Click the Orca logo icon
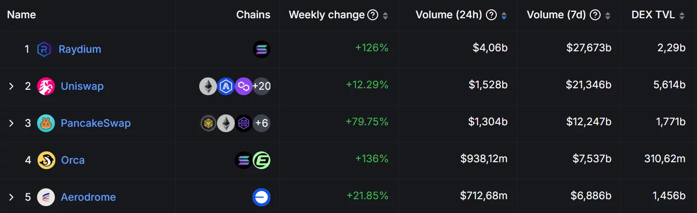 [46, 160]
